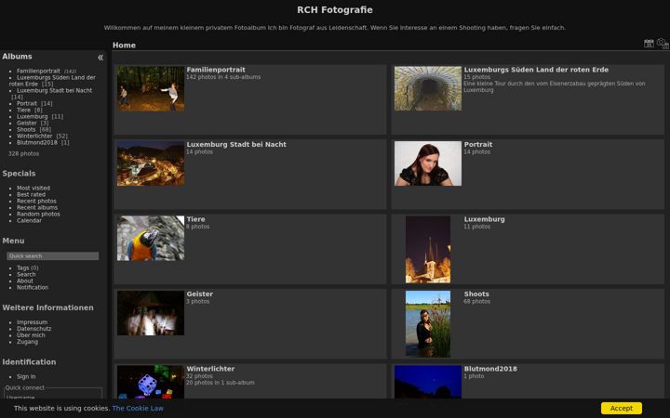Open the Portrait album thumbnail
The image size is (670, 418).
point(428,163)
